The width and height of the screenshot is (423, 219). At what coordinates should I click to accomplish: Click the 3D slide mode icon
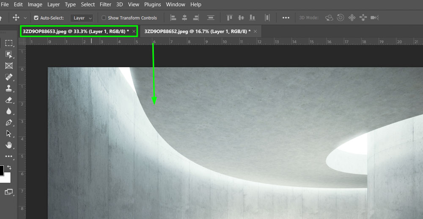pos(363,18)
